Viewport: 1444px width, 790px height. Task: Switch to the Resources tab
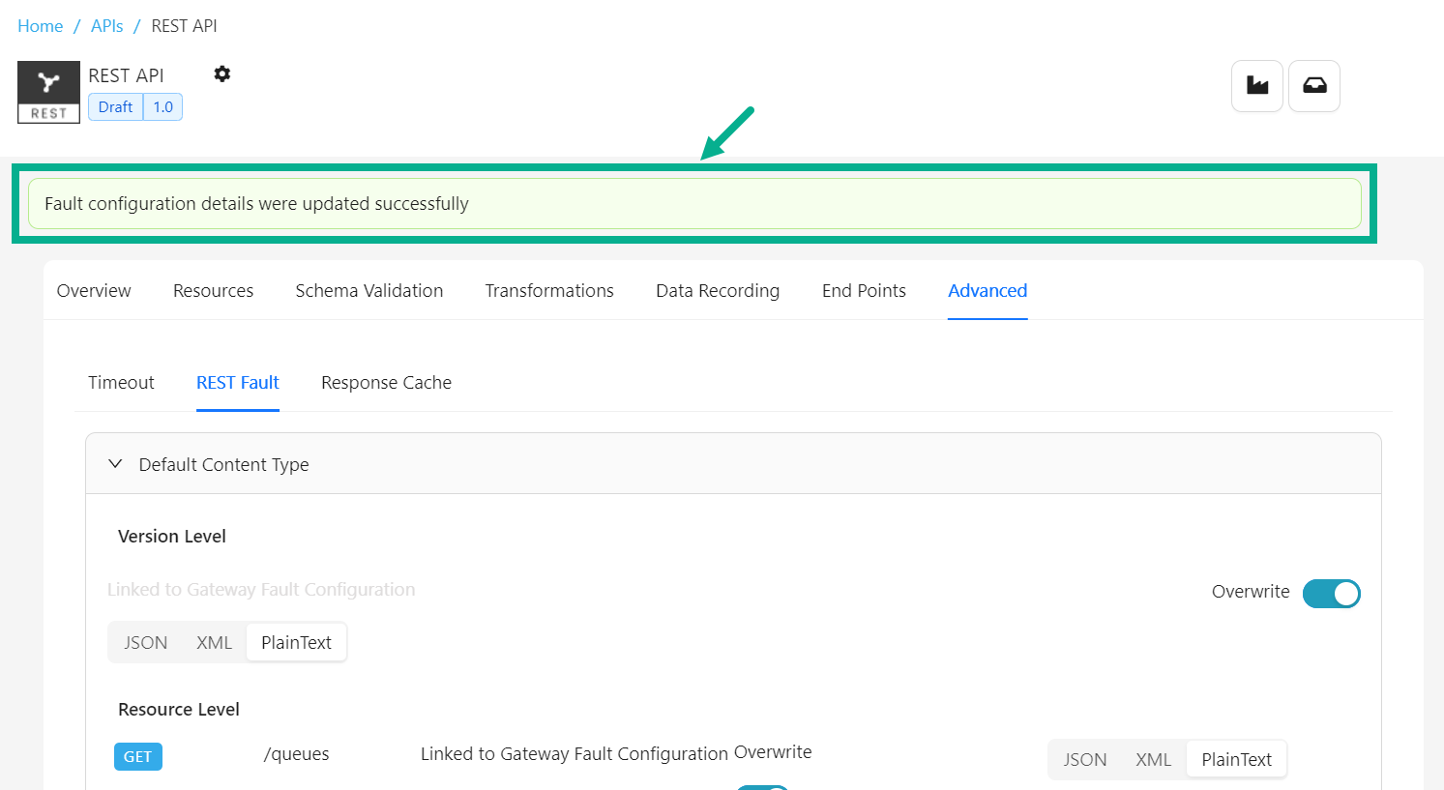tap(213, 291)
